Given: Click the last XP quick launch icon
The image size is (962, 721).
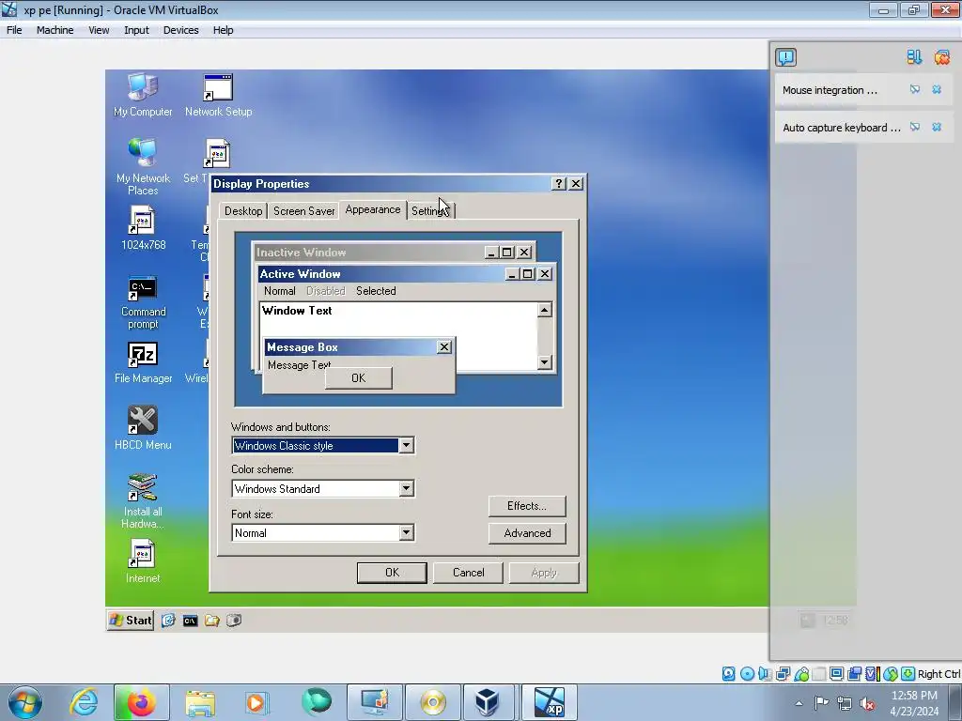Looking at the screenshot, I should pyautogui.click(x=234, y=621).
